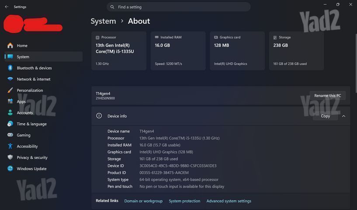357x210 pixels.
Task: Click the Bluetooth icon in sidebar
Action: point(10,68)
